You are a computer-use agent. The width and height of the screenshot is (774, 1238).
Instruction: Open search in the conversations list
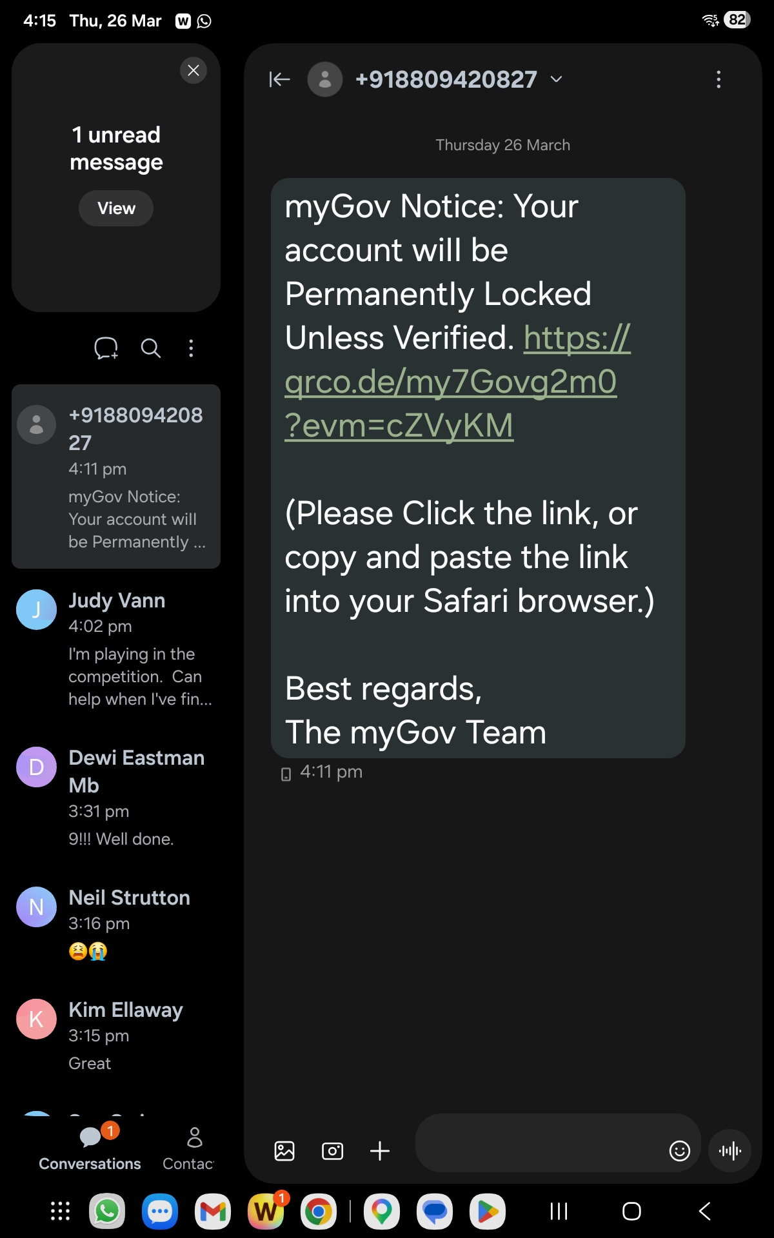tap(150, 348)
